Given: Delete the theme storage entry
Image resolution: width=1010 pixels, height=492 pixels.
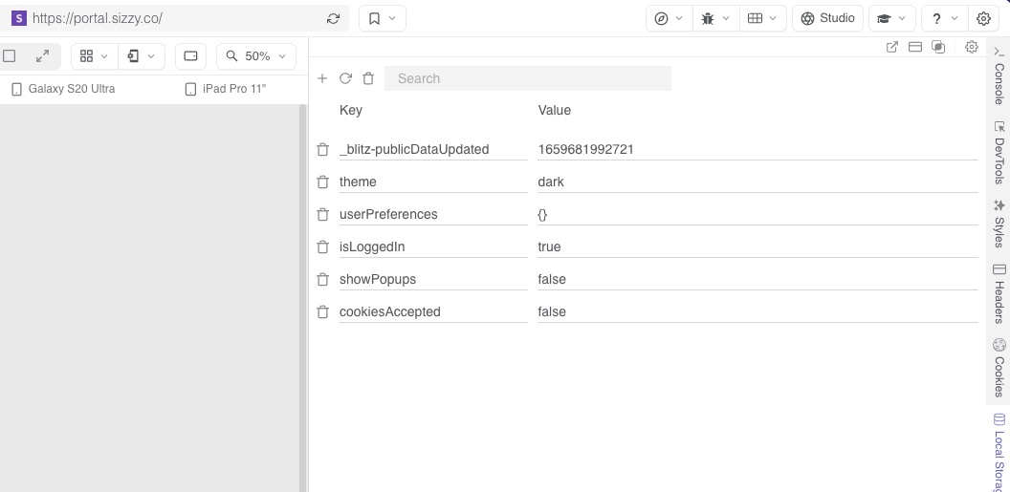Looking at the screenshot, I should tap(322, 182).
